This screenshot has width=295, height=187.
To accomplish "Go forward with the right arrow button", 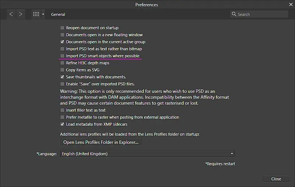I will (21, 14).
